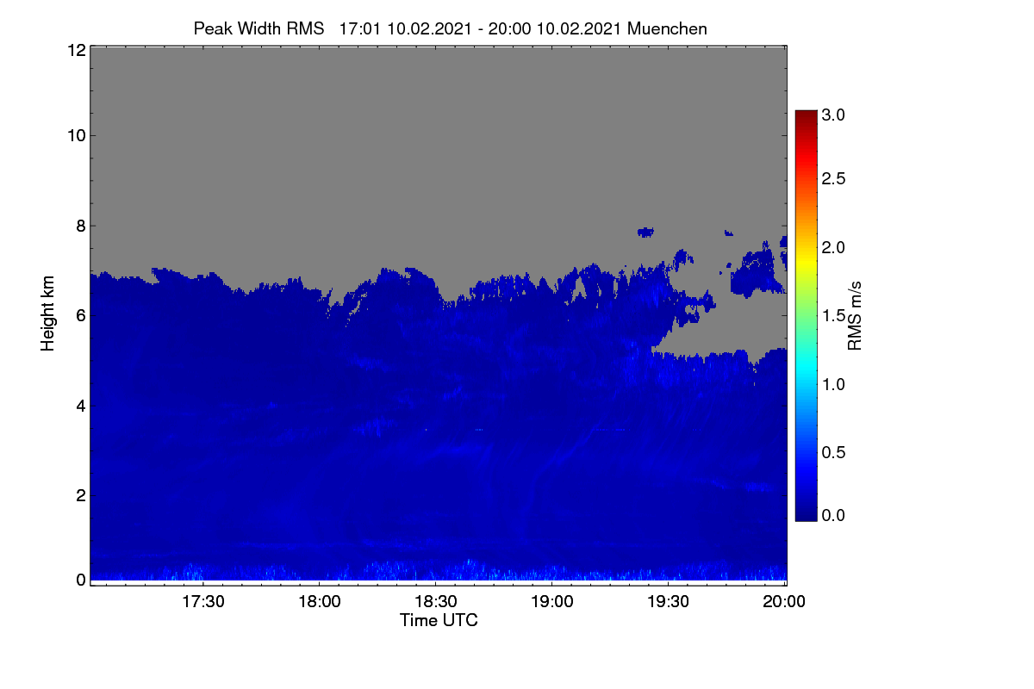Click the 19:00 time tick label
The image size is (1034, 689).
click(x=552, y=602)
